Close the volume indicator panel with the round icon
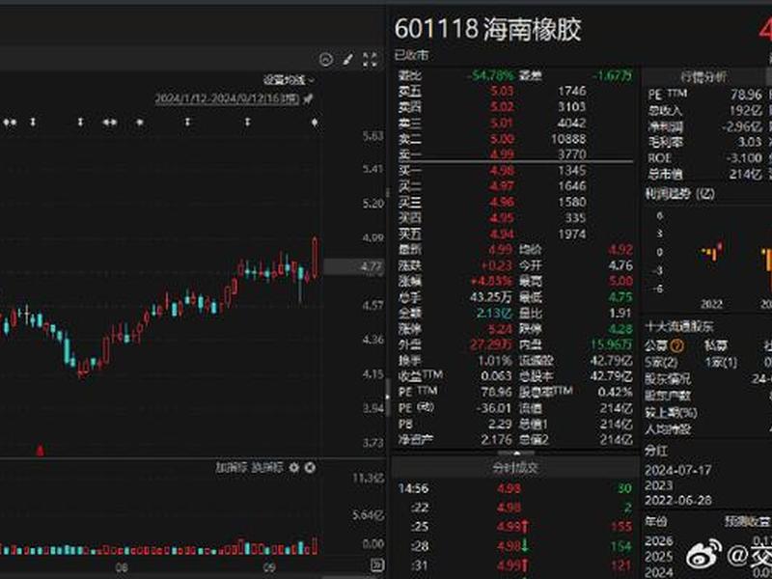Viewport: 772px width, 579px height. 310,467
